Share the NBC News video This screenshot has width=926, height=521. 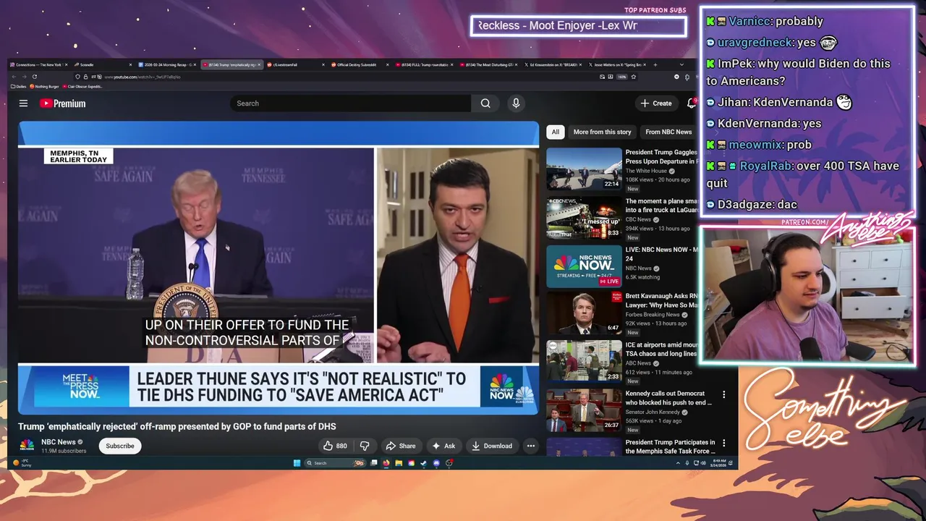coord(401,446)
